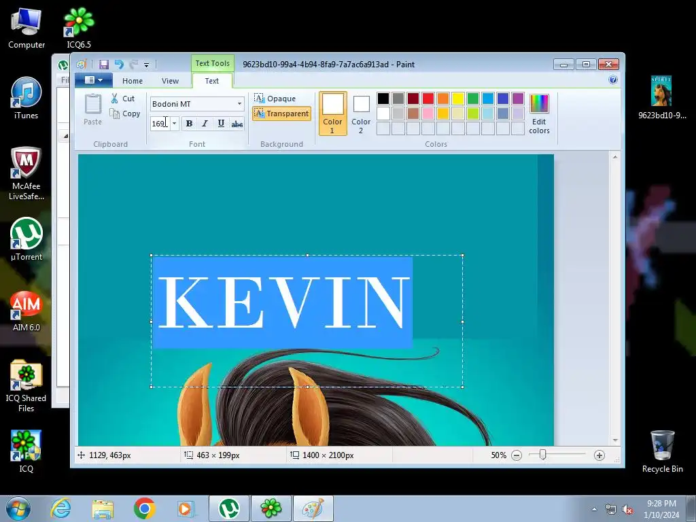Toggle Bold formatting
Image resolution: width=696 pixels, height=522 pixels.
189,124
